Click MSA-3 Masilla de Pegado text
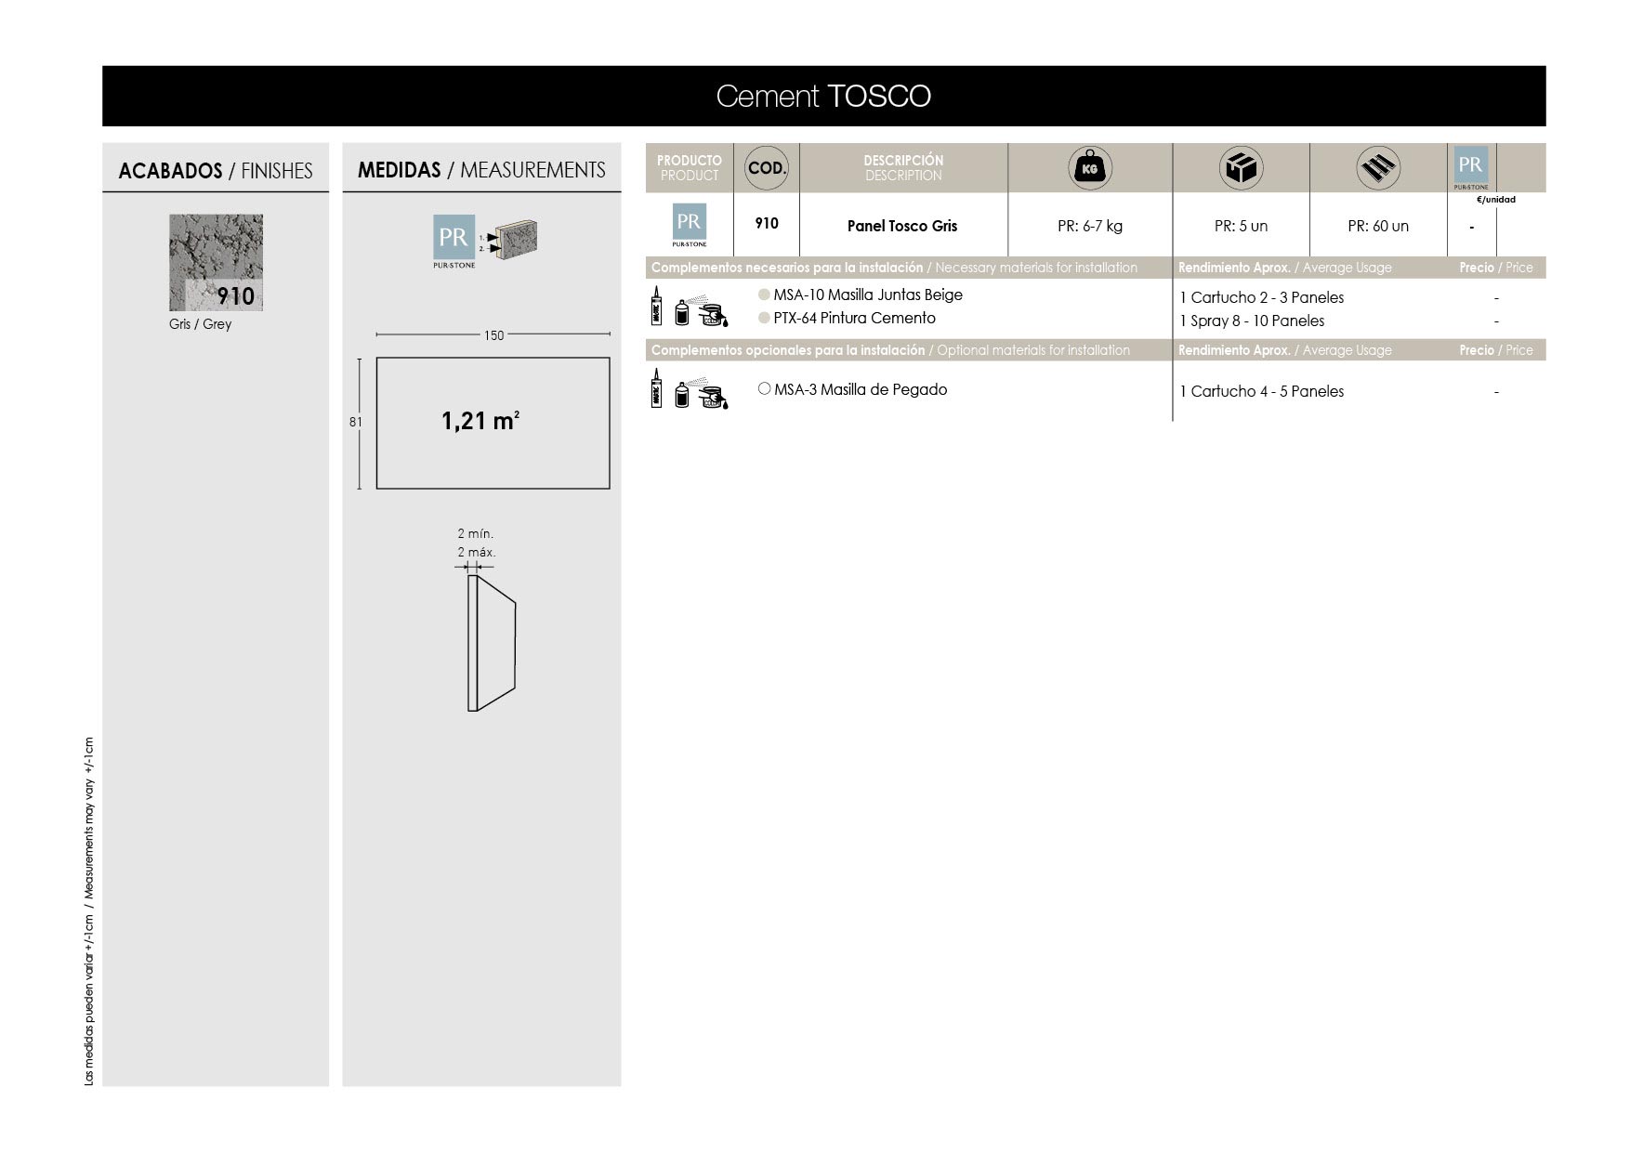Screen dimensions: 1630x1152 click(861, 389)
